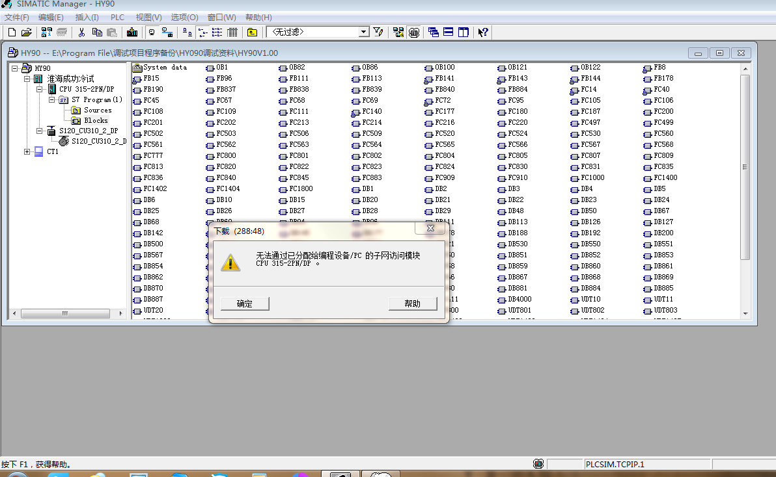
Task: Collapse the S120_CU310_2_DP tree node
Action: 40,131
